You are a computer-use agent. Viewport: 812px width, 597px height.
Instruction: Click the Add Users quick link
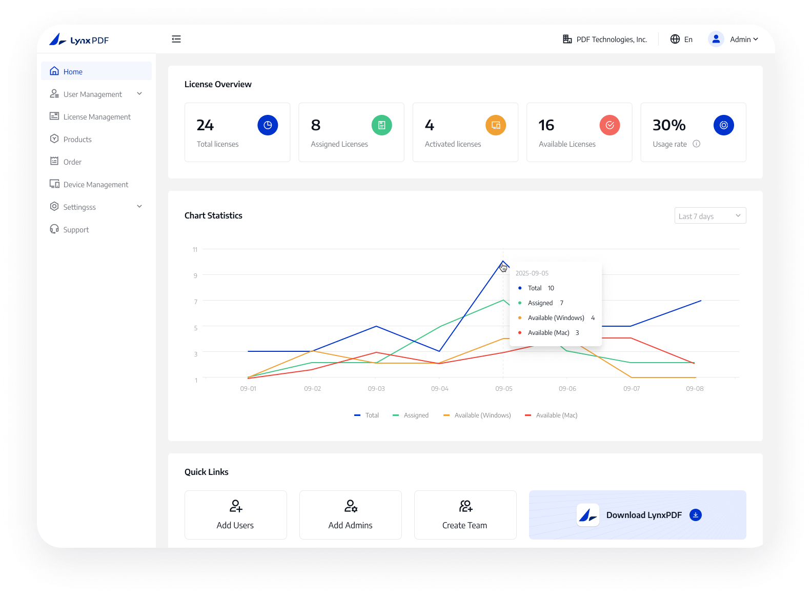(235, 515)
